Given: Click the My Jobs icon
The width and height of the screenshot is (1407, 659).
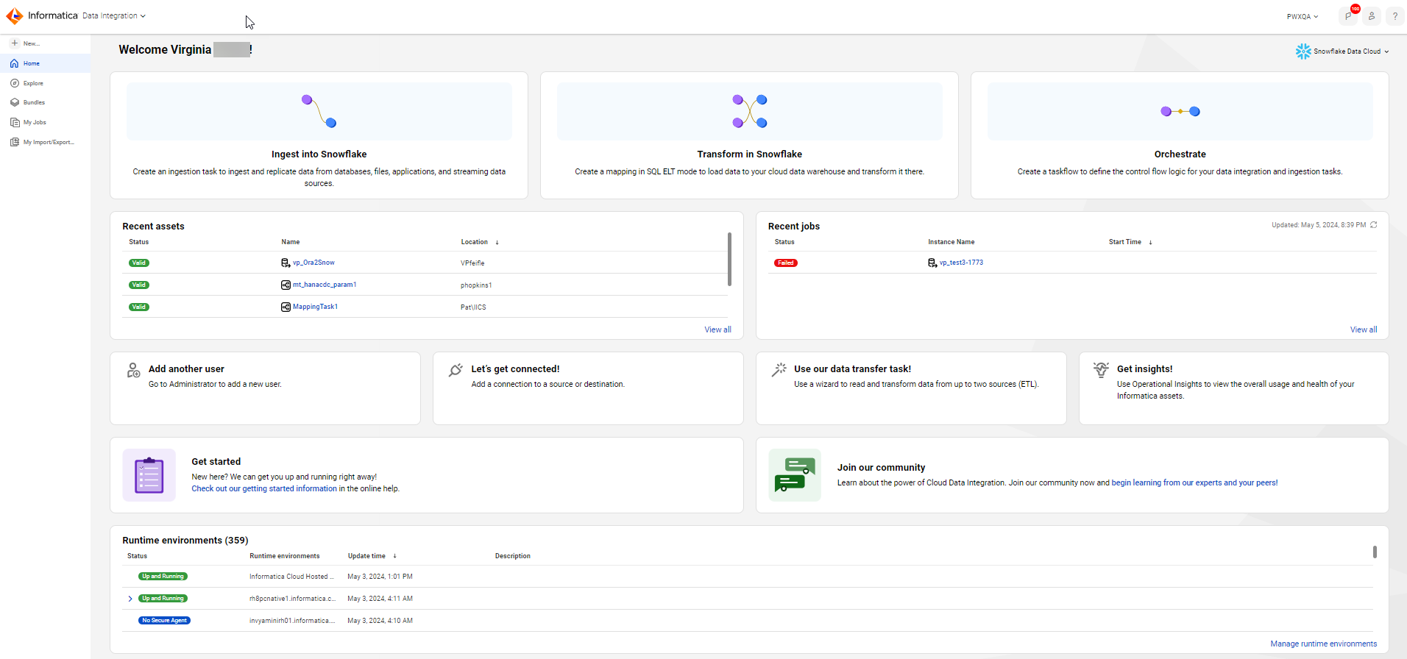Looking at the screenshot, I should 14,122.
